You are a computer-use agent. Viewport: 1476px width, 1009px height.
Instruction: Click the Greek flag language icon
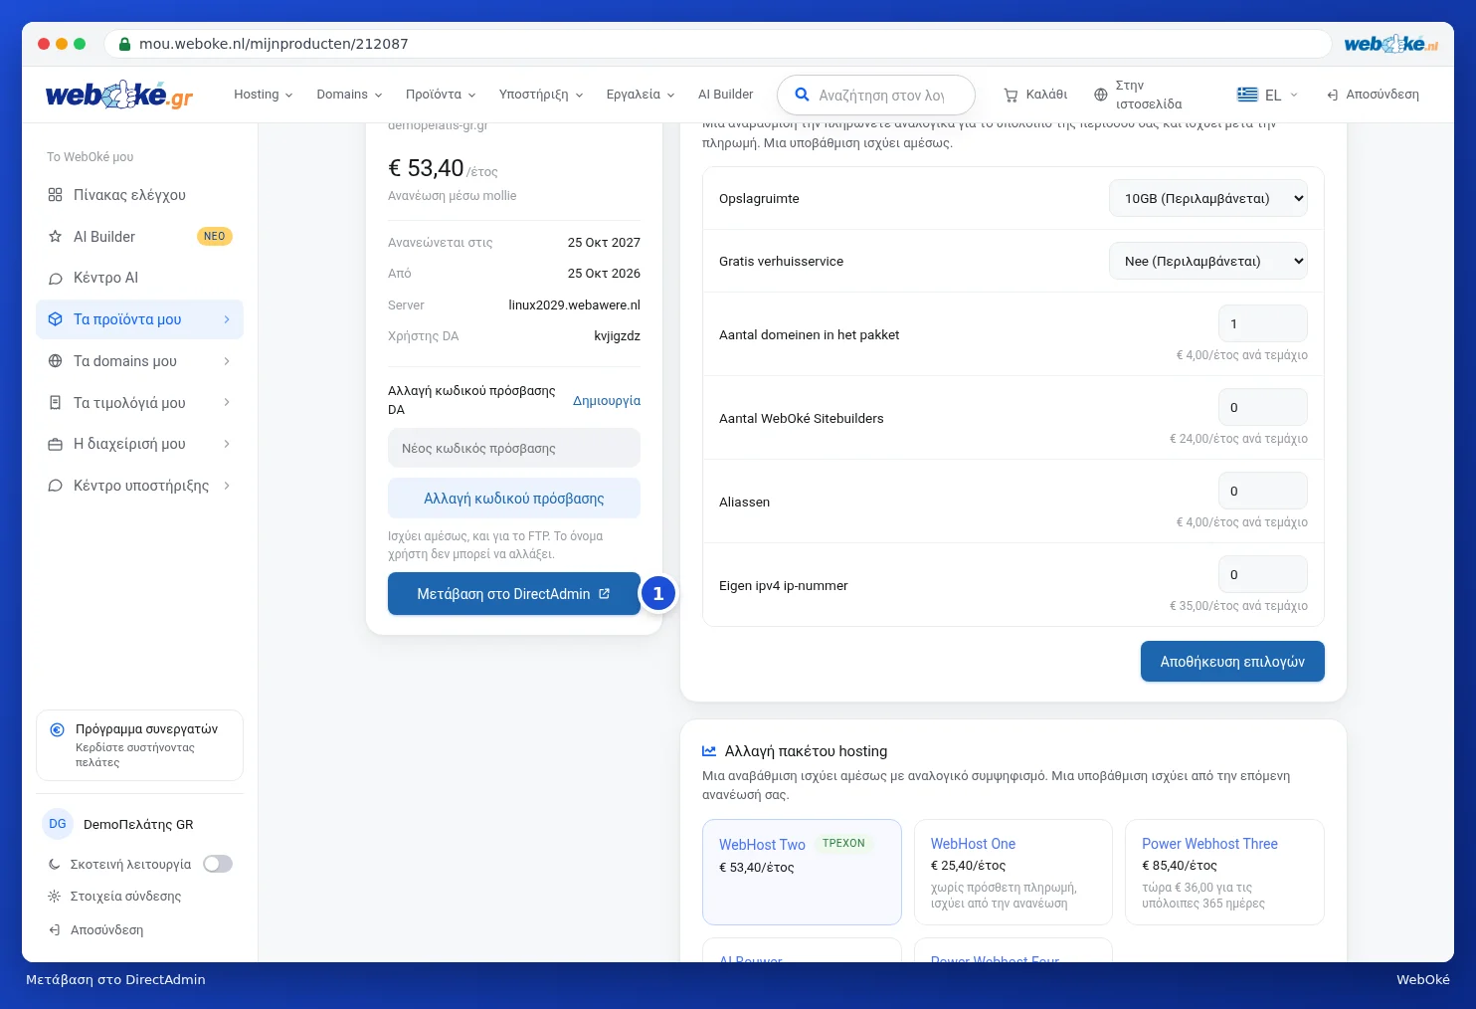1247,95
